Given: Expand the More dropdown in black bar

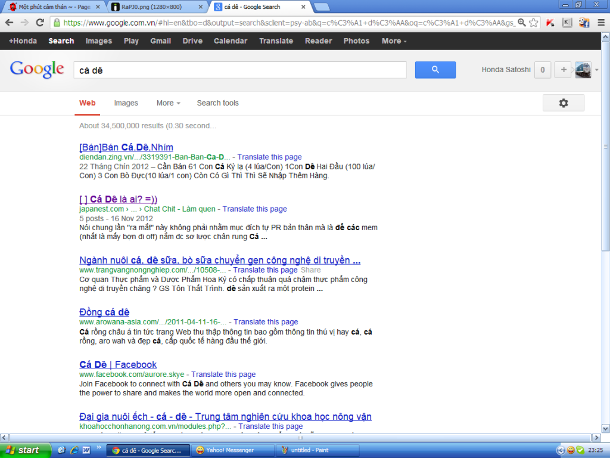Looking at the screenshot, I should tap(394, 41).
